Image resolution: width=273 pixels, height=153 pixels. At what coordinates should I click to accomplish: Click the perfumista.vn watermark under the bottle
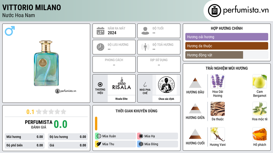66,91
